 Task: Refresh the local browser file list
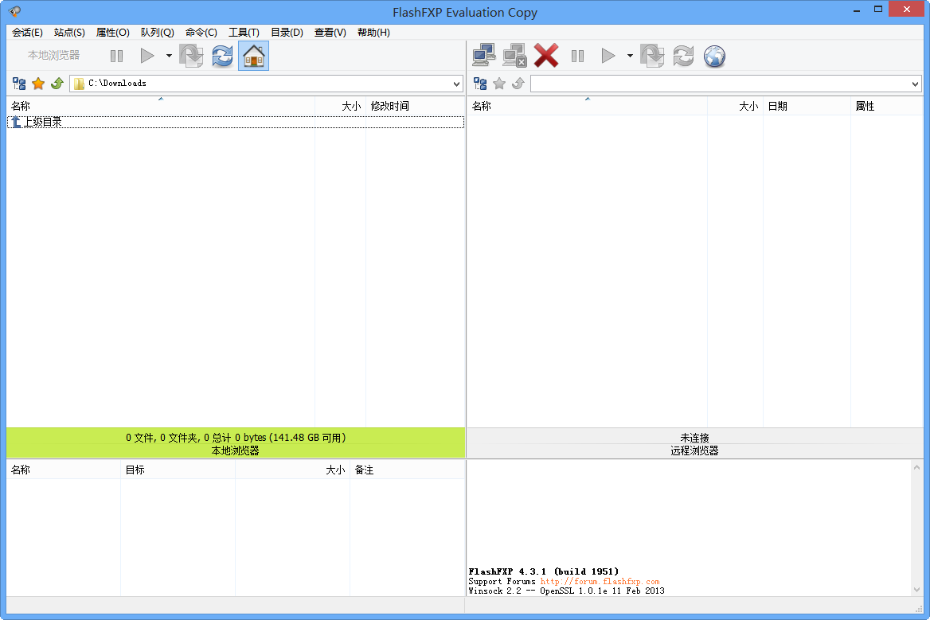pos(222,56)
